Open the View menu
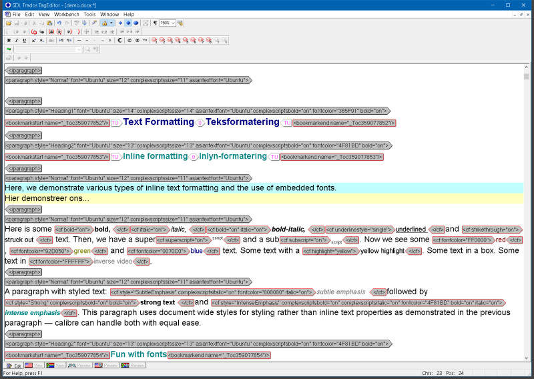 tap(44, 14)
